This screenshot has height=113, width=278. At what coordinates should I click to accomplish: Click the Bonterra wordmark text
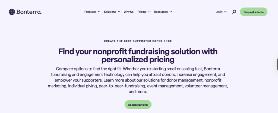pyautogui.click(x=29, y=12)
